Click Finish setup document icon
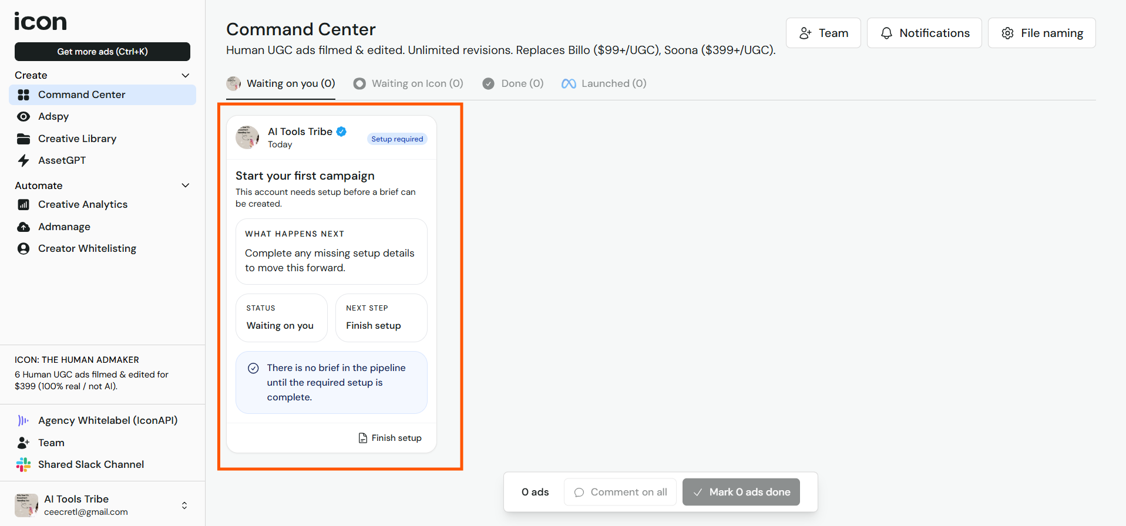 coord(363,438)
